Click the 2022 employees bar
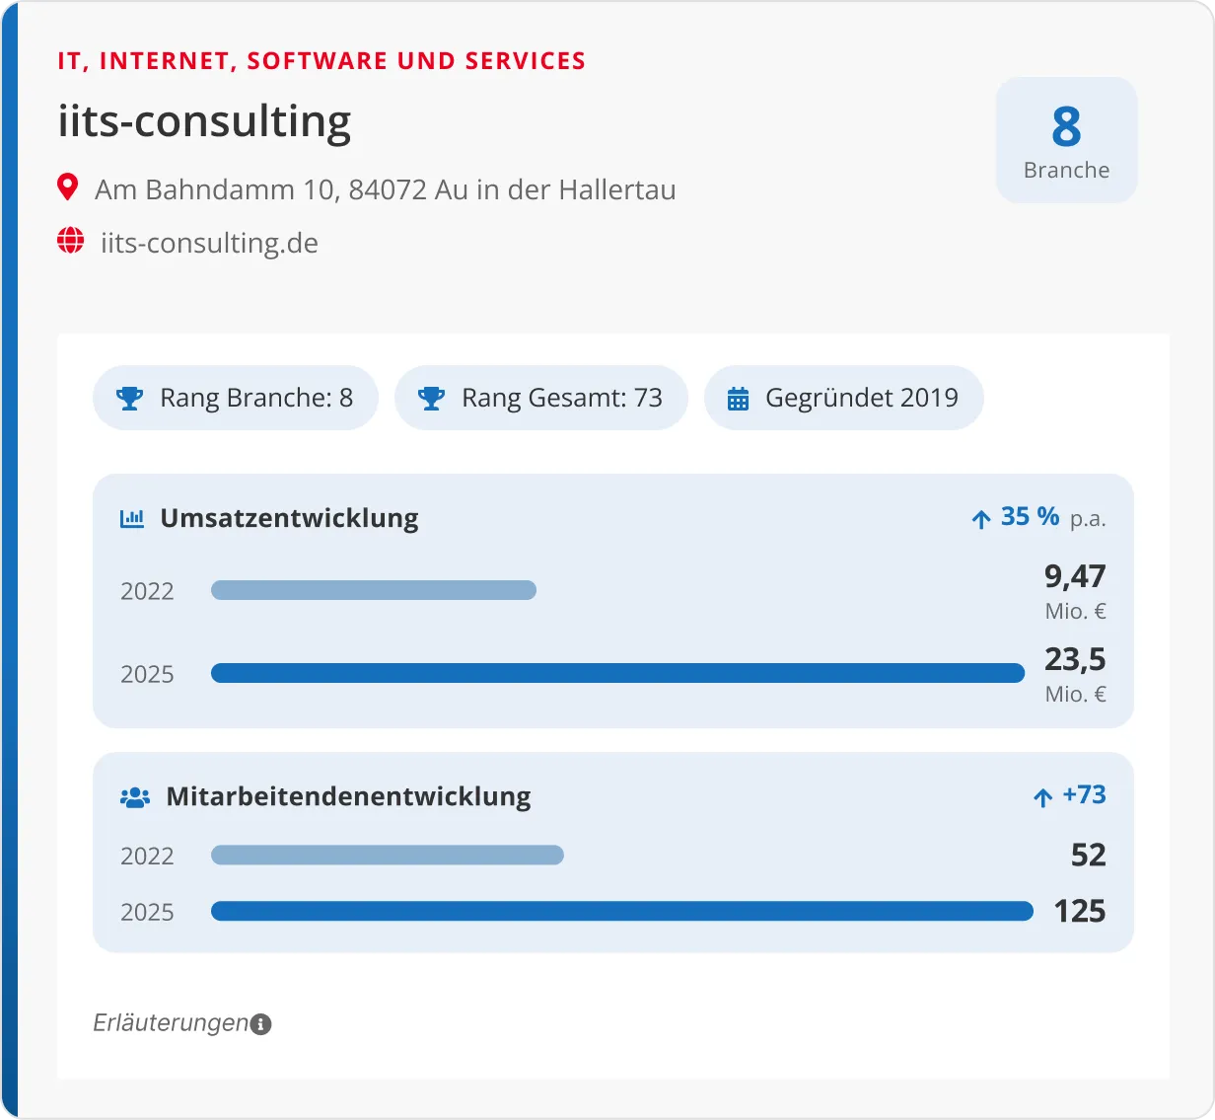 click(x=388, y=855)
